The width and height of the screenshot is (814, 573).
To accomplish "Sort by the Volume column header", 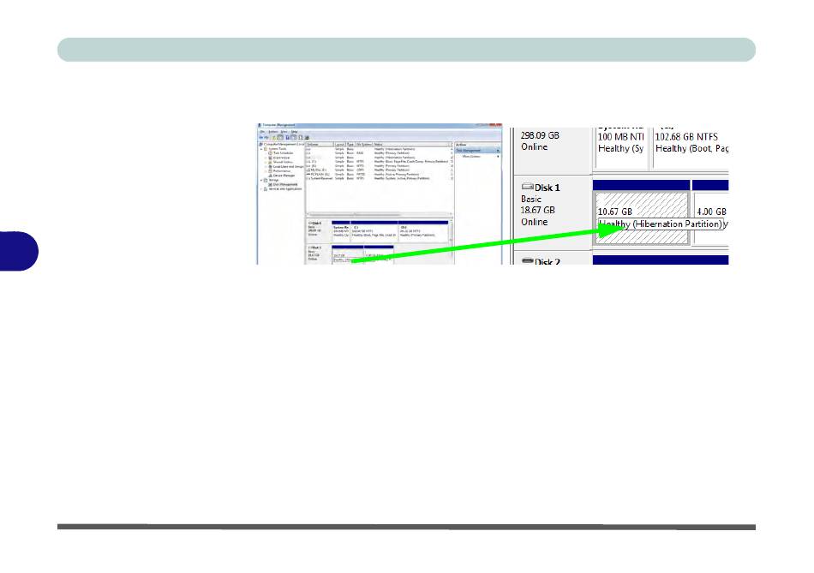I will (314, 144).
